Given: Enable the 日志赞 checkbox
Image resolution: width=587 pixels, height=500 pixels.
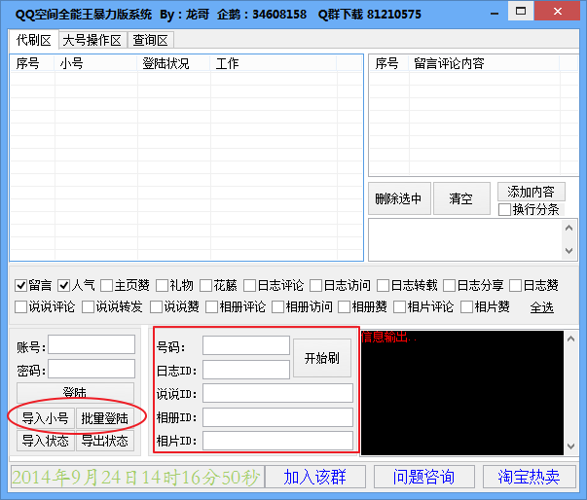Looking at the screenshot, I should [516, 286].
